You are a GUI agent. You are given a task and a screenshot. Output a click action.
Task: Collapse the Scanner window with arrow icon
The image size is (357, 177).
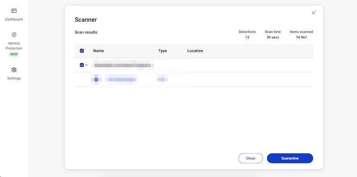(314, 12)
